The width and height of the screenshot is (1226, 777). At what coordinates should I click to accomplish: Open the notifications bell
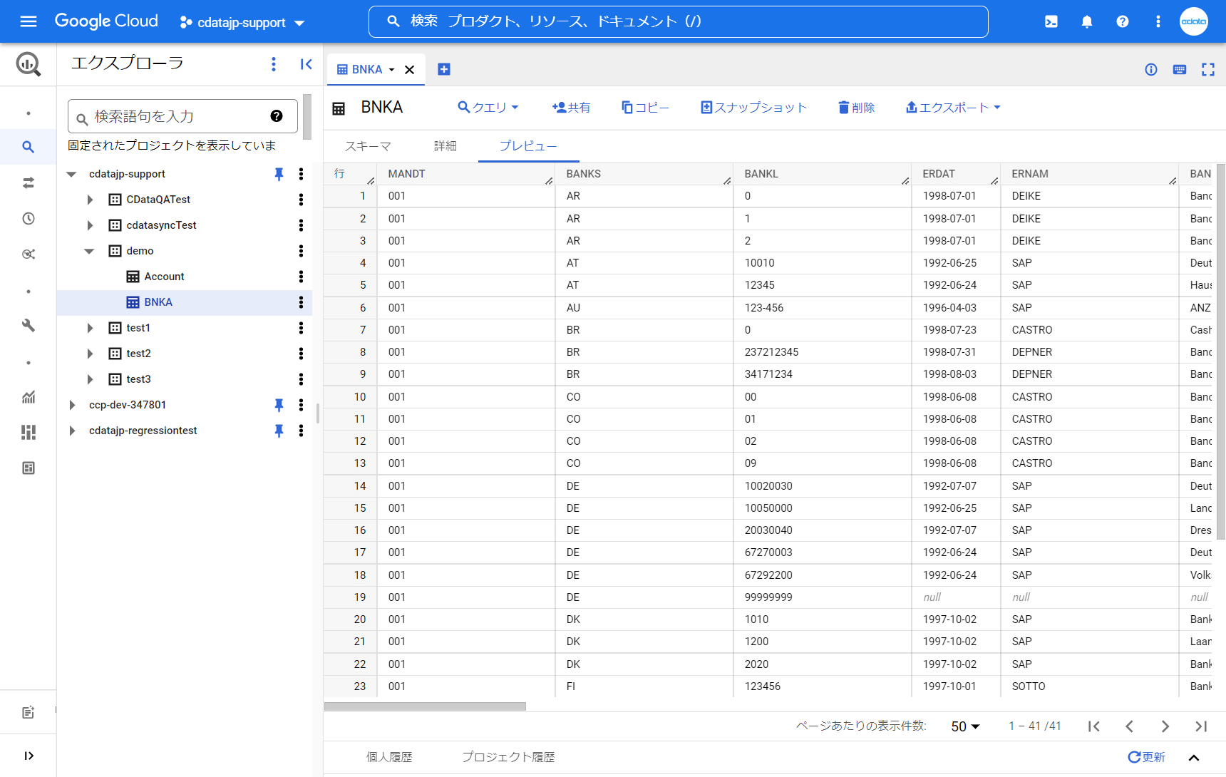(1086, 21)
